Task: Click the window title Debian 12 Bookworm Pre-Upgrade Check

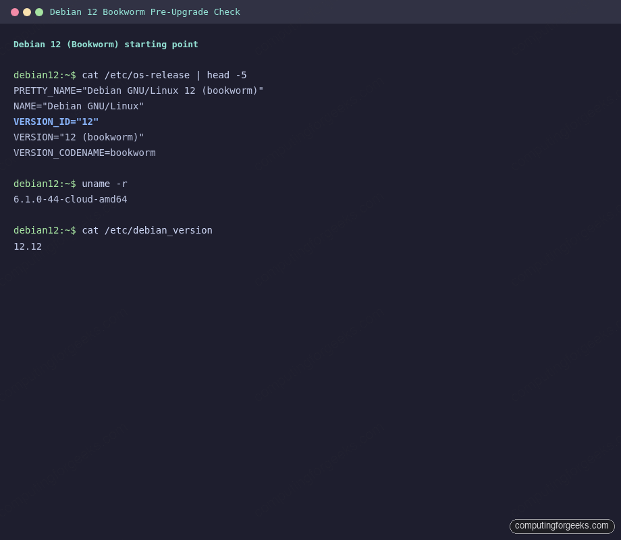Action: 144,11
